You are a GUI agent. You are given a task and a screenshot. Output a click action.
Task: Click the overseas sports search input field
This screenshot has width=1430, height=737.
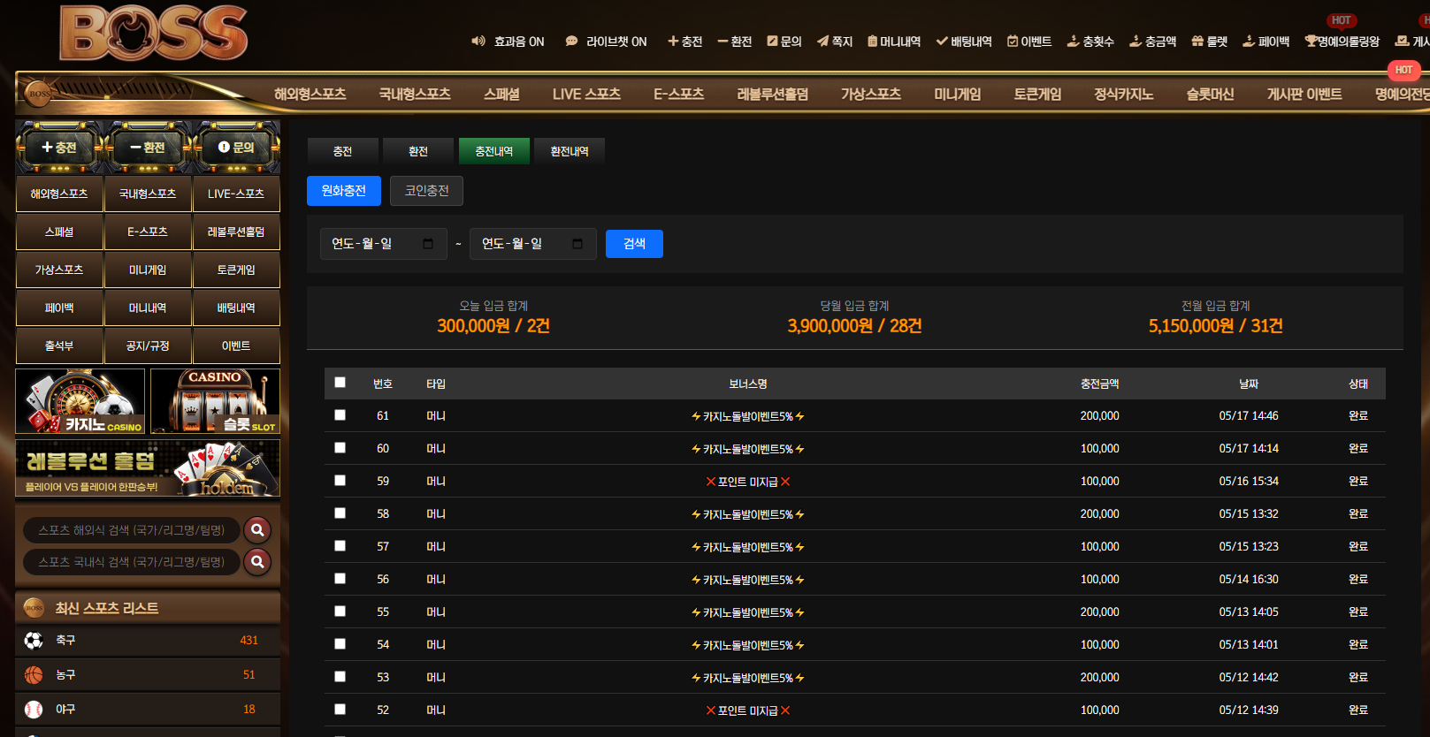tap(132, 530)
